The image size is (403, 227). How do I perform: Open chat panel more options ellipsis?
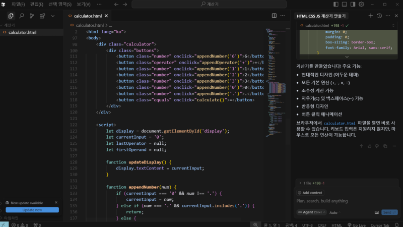pos(388,16)
